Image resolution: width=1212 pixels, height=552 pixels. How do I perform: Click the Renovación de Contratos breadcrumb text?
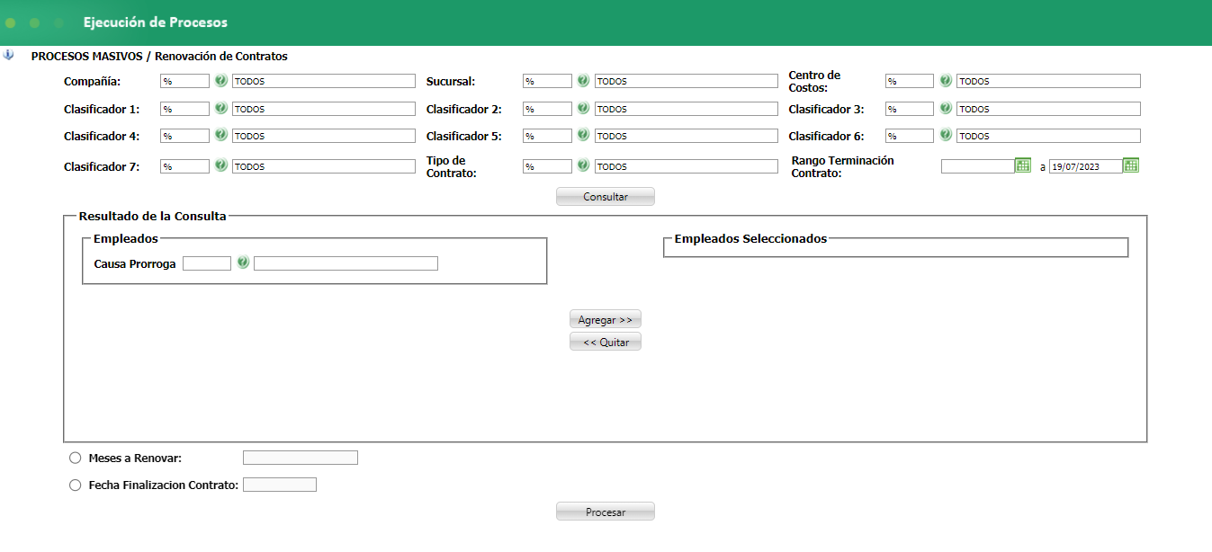[x=221, y=56]
